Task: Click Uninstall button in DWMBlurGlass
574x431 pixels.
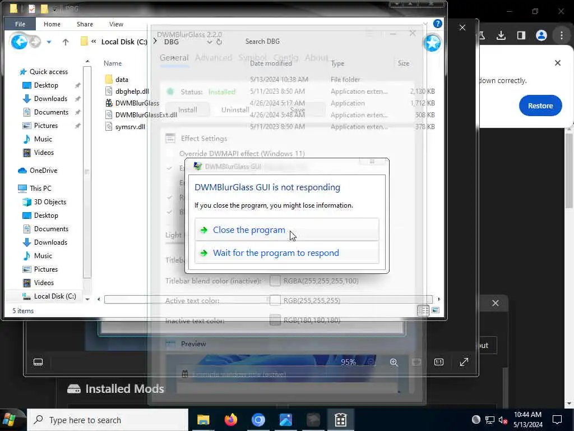Action: pyautogui.click(x=235, y=109)
